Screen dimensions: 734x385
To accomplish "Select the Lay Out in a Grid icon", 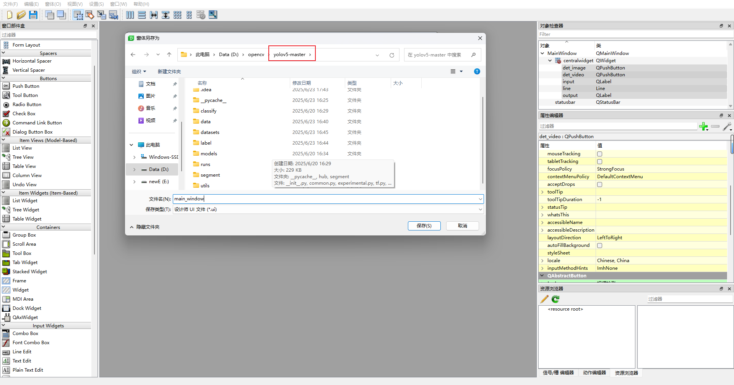I will (x=178, y=15).
